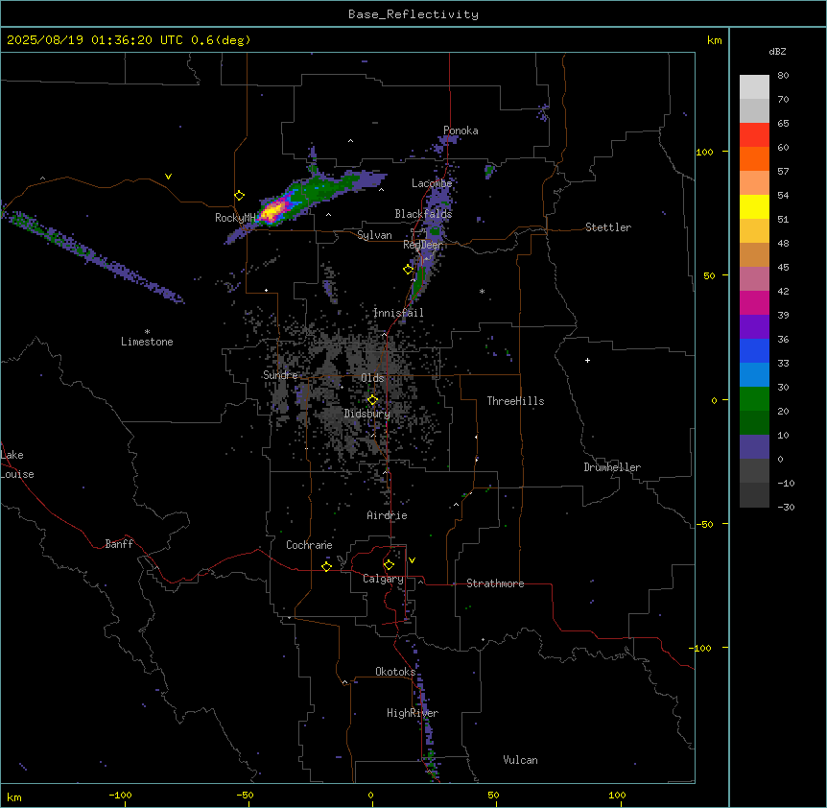Click the Innisfail label
Screen dimensions: 827x808
pos(398,313)
